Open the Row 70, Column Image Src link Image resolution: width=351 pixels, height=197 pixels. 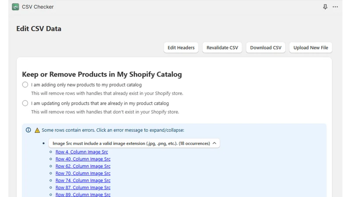pos(83,173)
